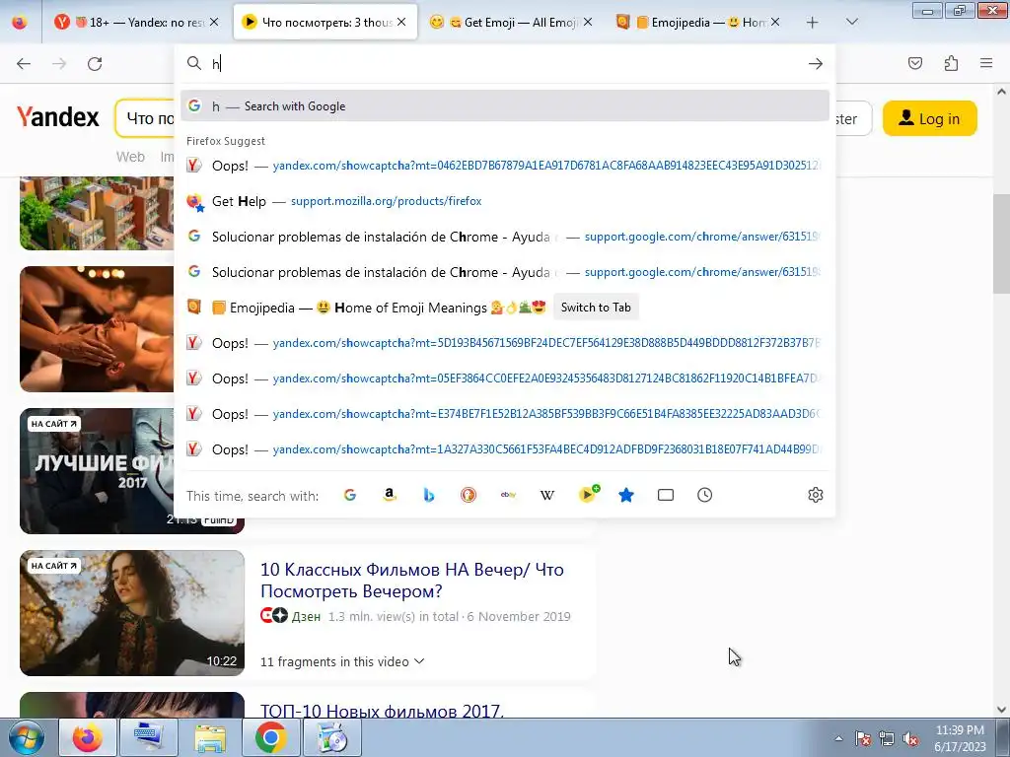Click the page vertical scrollbar thumb
The image size is (1010, 757).
point(1001,243)
